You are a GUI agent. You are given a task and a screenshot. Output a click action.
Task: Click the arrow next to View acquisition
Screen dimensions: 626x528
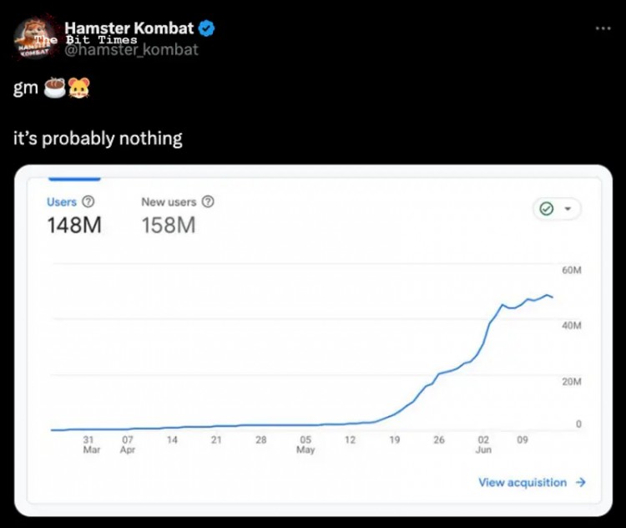coord(580,482)
